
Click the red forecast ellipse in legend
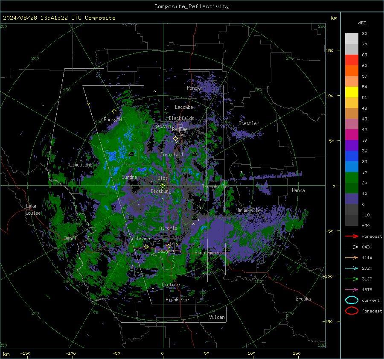[352, 311]
